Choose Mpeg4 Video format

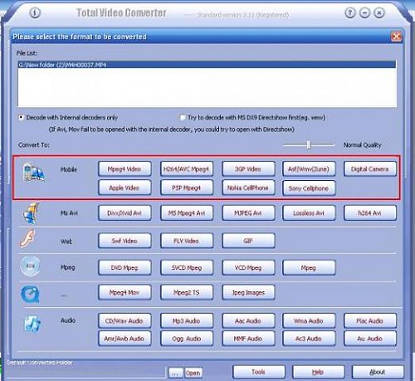[124, 169]
